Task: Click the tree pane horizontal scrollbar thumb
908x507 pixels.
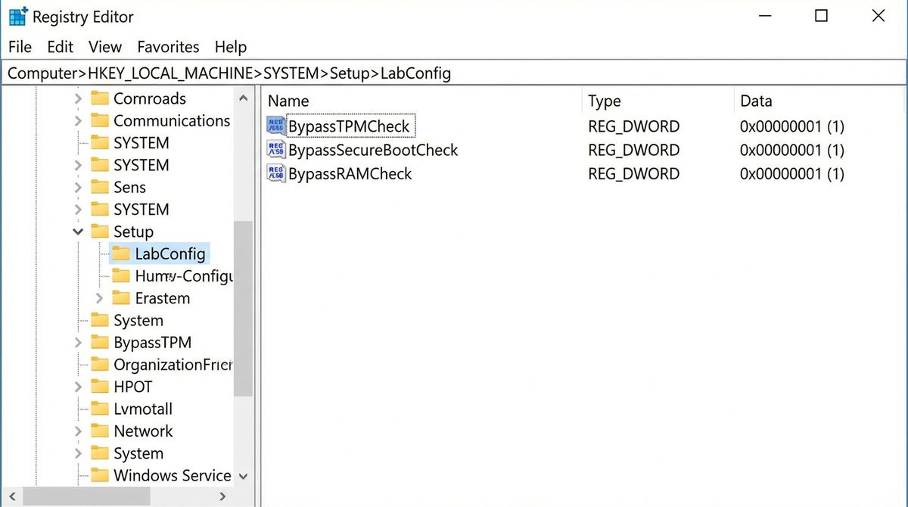Action: point(86,496)
